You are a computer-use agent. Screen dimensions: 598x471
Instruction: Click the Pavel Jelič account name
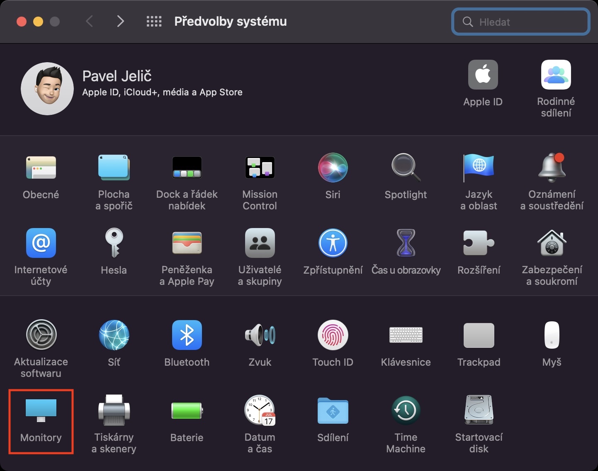coord(117,76)
